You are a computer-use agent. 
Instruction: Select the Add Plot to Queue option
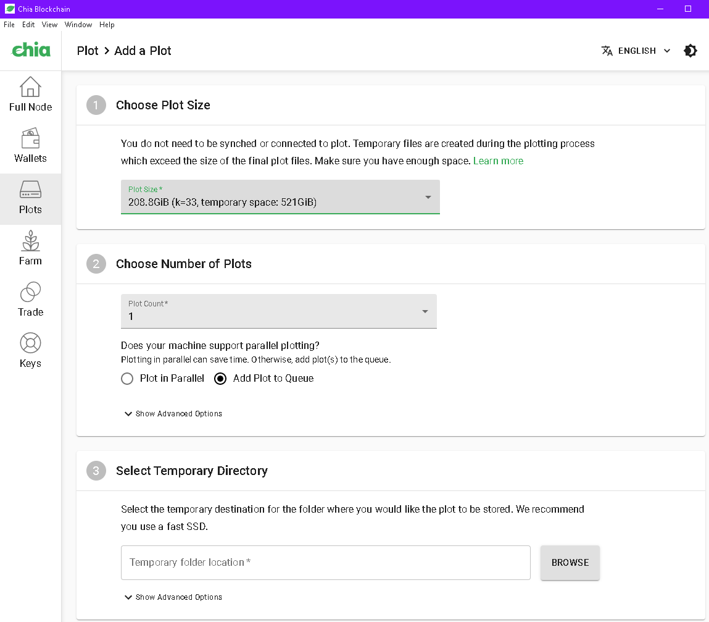[x=220, y=378]
